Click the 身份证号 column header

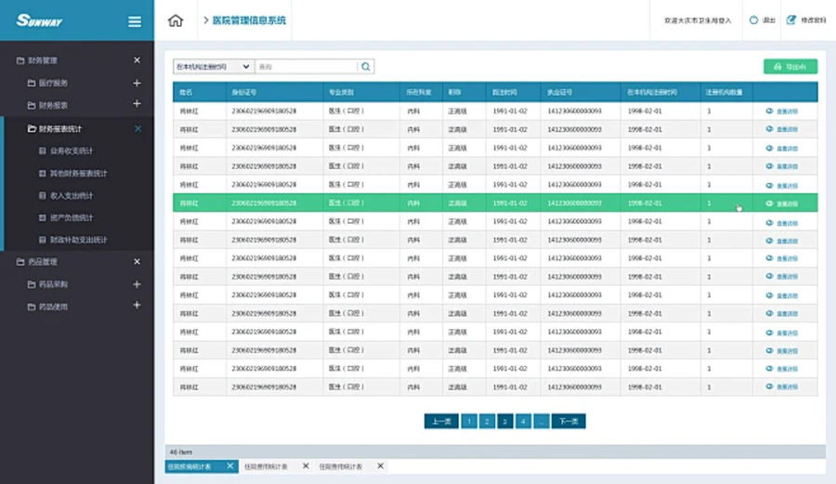[x=244, y=93]
